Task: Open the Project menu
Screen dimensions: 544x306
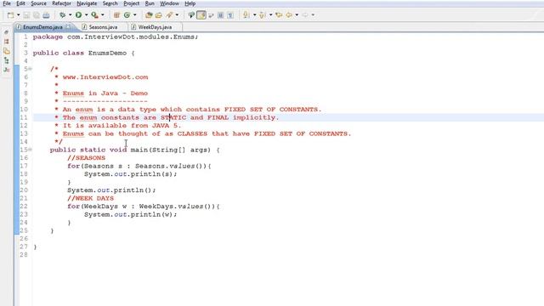Action: click(131, 3)
